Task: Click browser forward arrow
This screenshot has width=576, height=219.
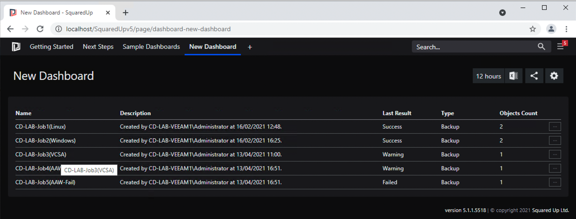Action: 26,29
